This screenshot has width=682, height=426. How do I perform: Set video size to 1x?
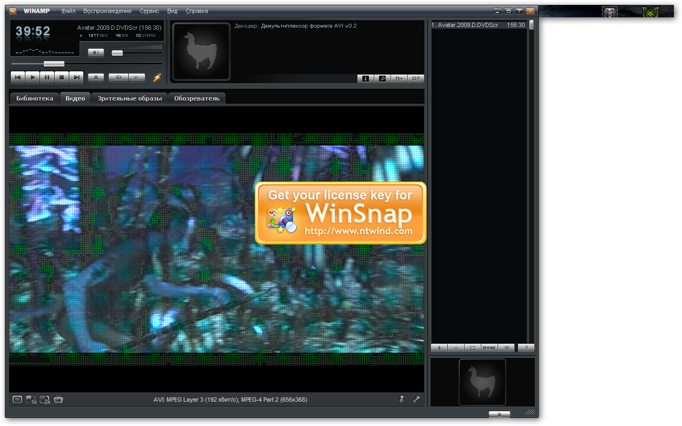point(31,400)
